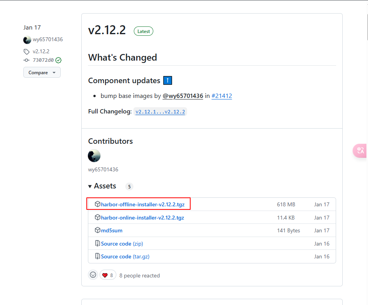This screenshot has width=368, height=305.
Task: Click the 8 people reacted text
Action: pos(140,276)
